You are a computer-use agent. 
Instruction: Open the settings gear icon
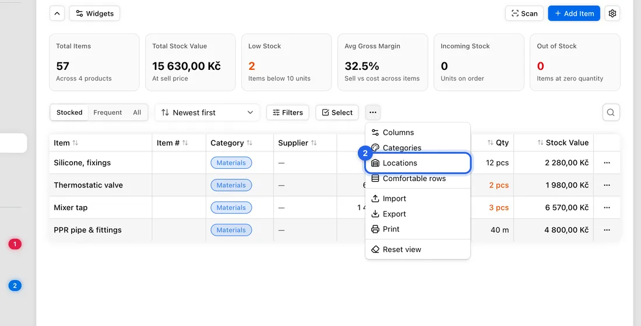coord(612,13)
